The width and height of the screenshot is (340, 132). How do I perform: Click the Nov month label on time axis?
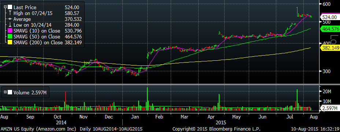click(x=83, y=117)
